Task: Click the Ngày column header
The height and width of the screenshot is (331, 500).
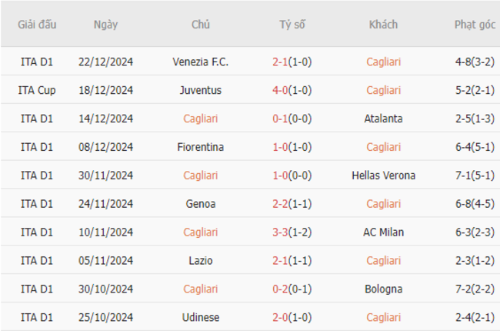Action: coord(106,25)
